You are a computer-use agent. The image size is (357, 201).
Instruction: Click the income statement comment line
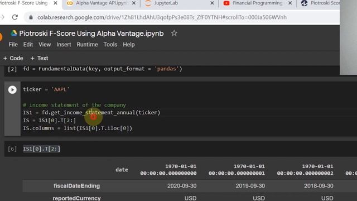coord(74,105)
